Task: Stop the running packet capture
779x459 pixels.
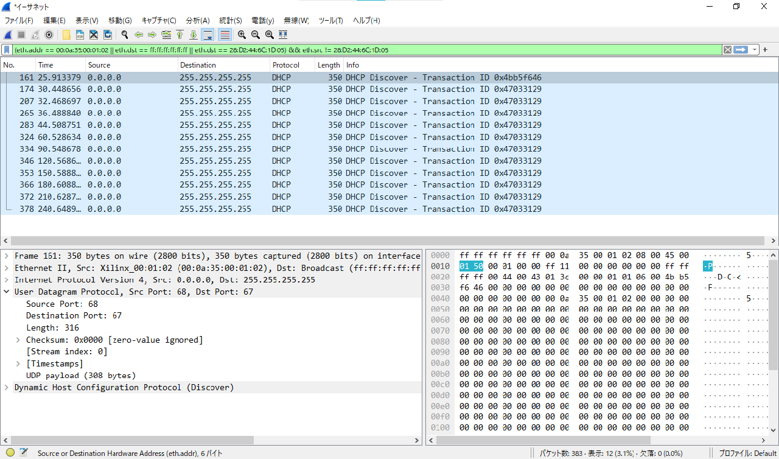Action: 21,35
